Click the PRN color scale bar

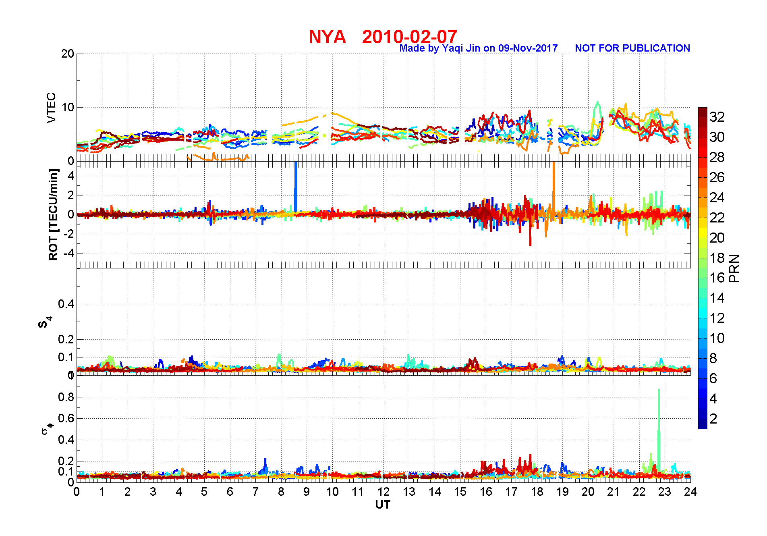click(703, 268)
